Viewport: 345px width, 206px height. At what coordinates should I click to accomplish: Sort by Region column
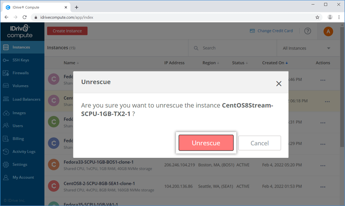(x=211, y=63)
